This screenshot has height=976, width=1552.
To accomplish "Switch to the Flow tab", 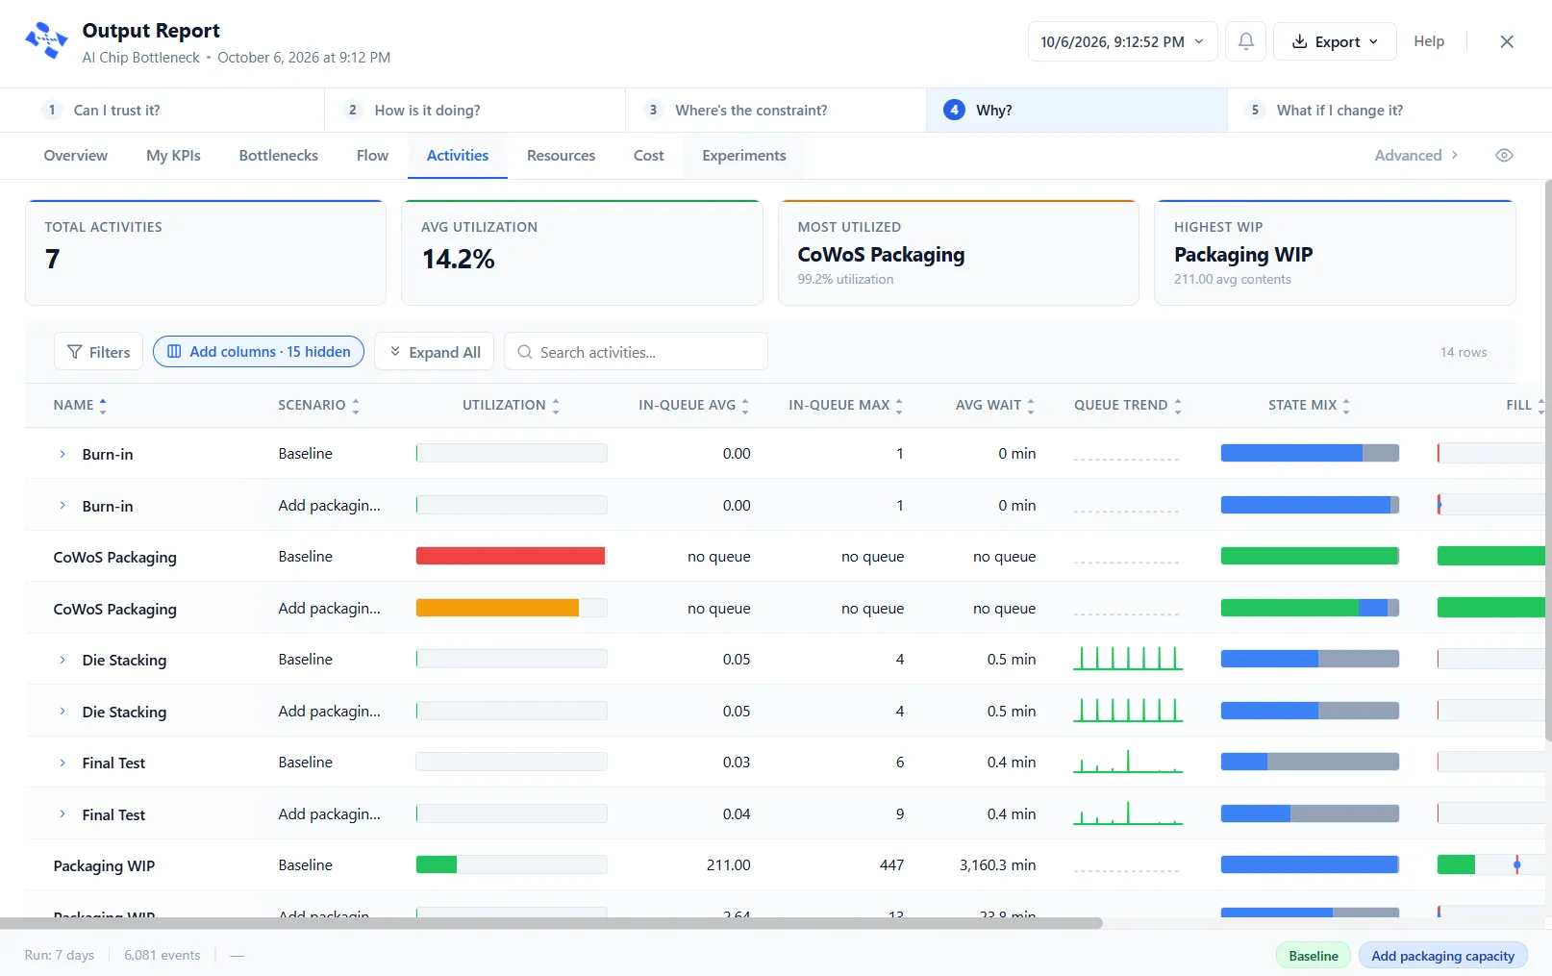I will [372, 155].
